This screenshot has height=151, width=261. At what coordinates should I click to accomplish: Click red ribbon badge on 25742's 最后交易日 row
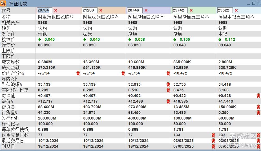click(x=213, y=141)
